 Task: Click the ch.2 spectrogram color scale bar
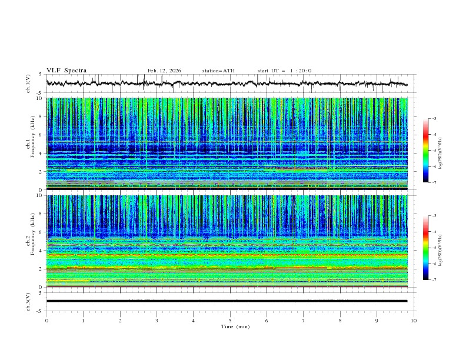[426, 248]
